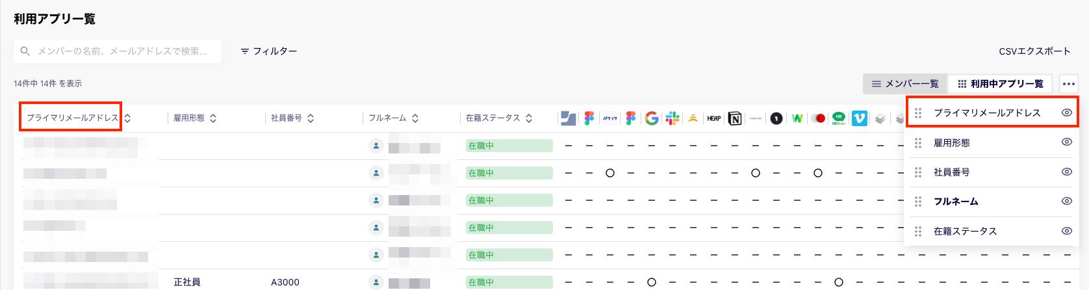1089x290 pixels.
Task: Select 社員番号 in the column panel
Action: [952, 172]
